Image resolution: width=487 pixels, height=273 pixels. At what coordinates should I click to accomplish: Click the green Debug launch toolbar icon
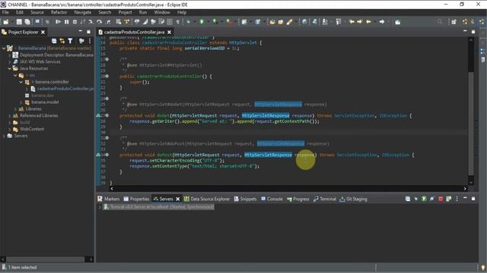tap(188, 22)
